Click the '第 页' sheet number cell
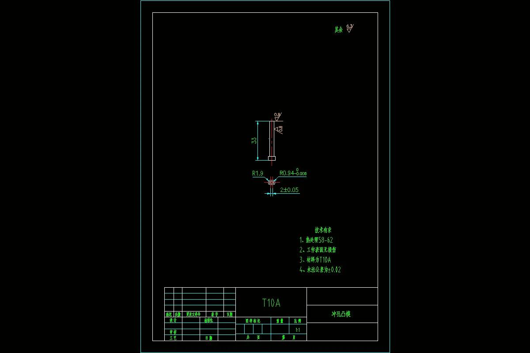 click(288, 337)
